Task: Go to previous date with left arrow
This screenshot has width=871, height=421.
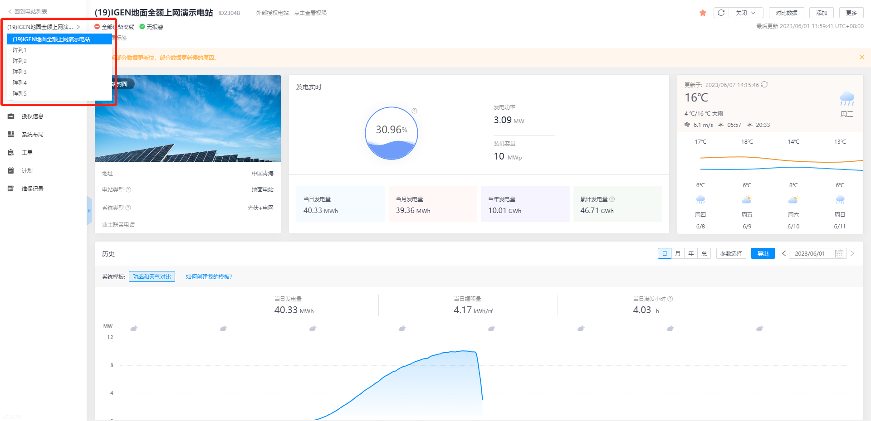Action: 783,254
